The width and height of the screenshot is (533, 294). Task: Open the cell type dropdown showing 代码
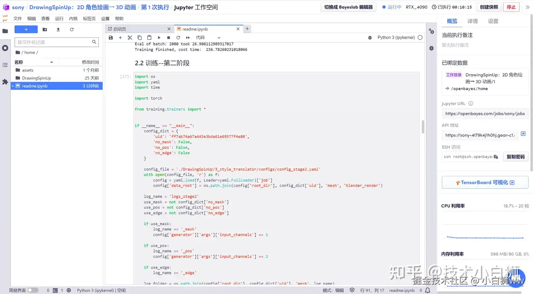click(x=208, y=38)
